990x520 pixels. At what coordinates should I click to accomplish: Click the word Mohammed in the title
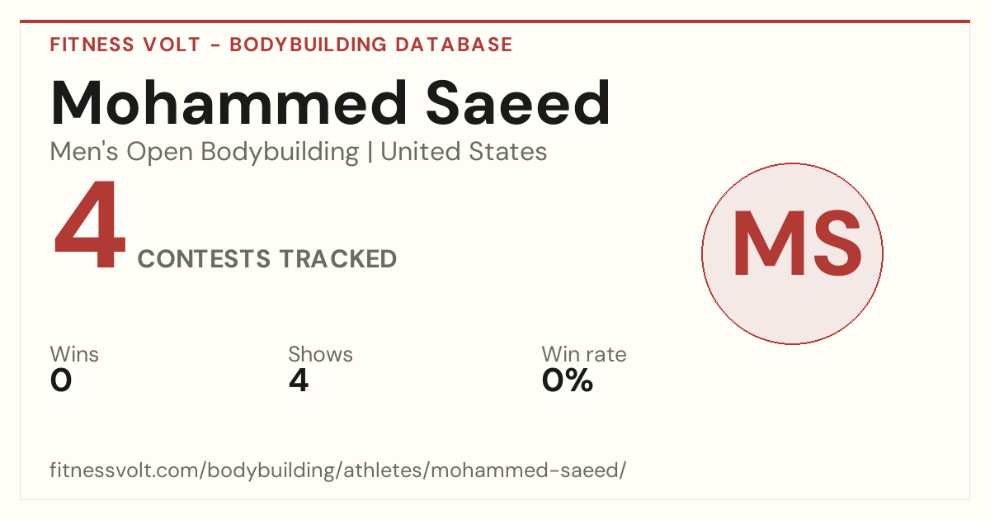[x=229, y=103]
